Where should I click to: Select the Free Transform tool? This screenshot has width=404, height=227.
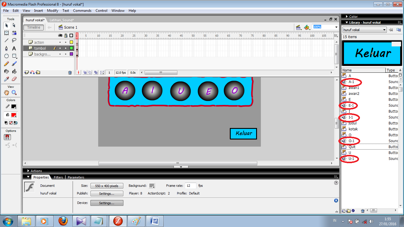click(7, 33)
